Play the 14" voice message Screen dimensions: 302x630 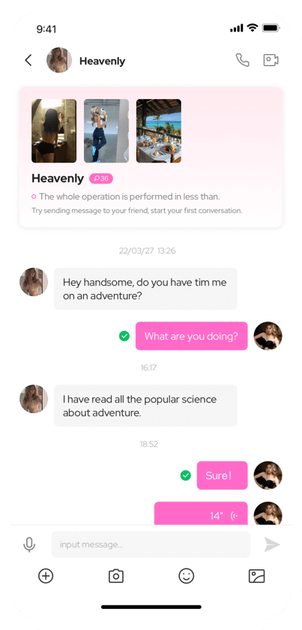[x=201, y=513]
